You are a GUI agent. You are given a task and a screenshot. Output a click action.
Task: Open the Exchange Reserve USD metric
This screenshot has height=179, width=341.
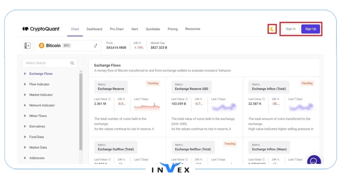tap(191, 87)
